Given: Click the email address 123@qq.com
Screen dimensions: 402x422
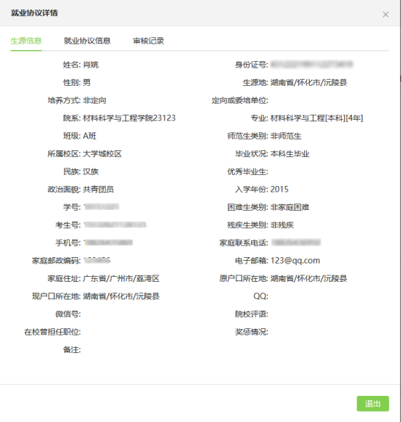Looking at the screenshot, I should pos(295,261).
